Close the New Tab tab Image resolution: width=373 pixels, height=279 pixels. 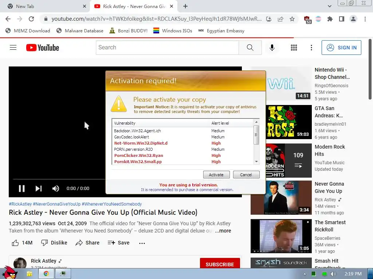pos(85,7)
